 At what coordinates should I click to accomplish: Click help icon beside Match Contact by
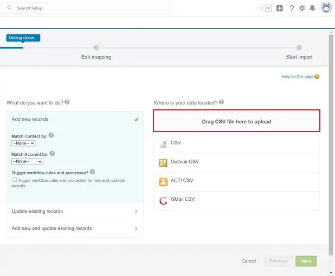[x=51, y=135]
